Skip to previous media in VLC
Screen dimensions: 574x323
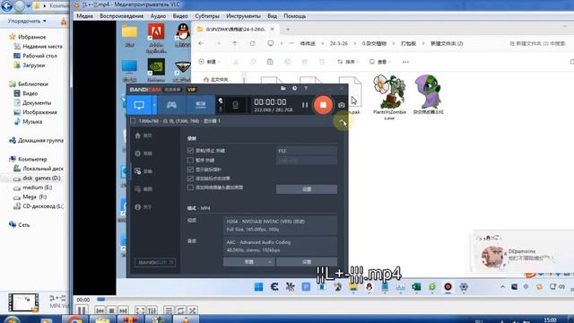(x=100, y=310)
